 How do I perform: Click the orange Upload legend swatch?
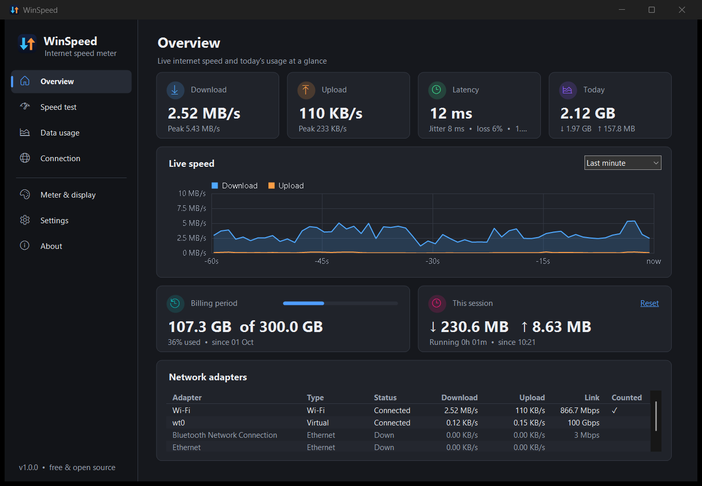[x=271, y=186]
